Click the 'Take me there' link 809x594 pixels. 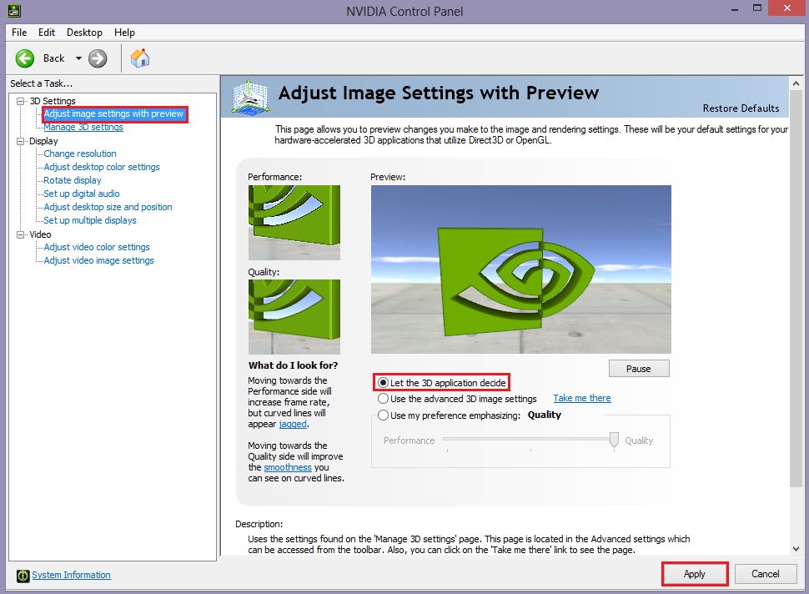(581, 399)
